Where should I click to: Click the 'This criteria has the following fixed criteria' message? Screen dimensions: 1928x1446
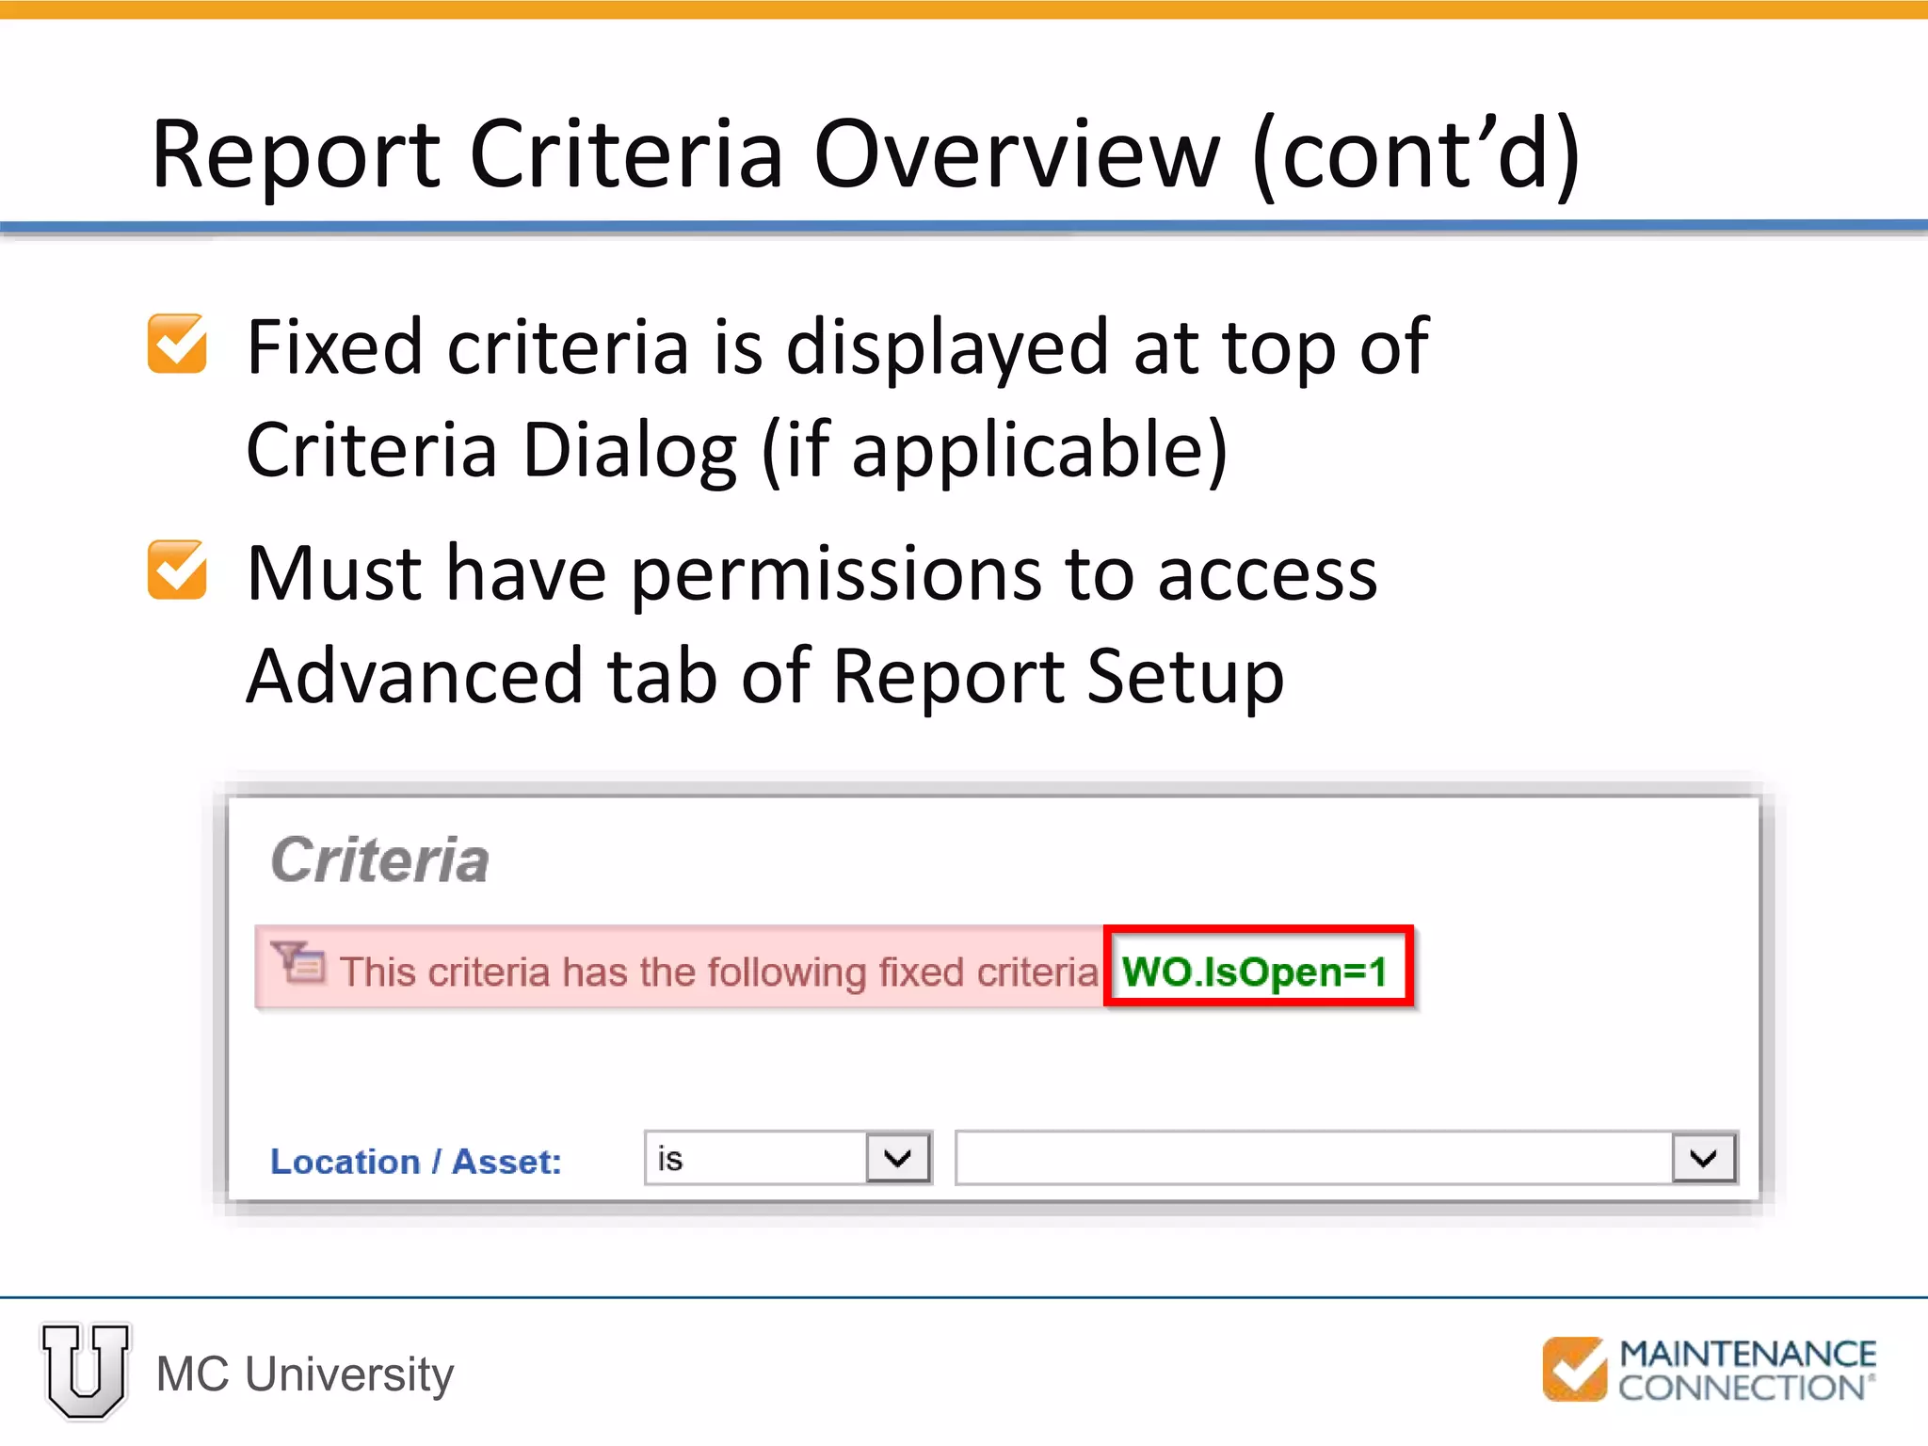[x=719, y=972]
